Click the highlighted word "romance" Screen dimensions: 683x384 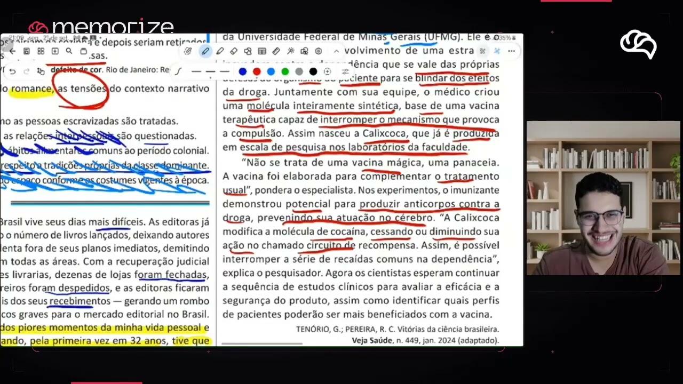pyautogui.click(x=31, y=89)
